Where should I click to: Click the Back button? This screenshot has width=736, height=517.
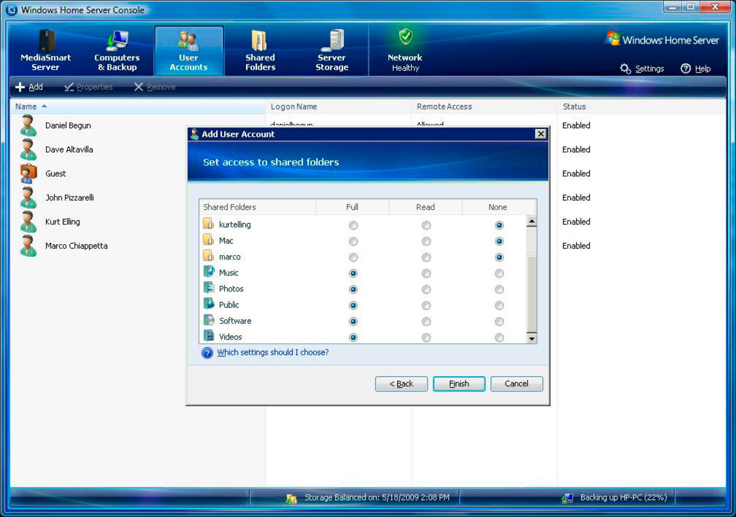401,384
